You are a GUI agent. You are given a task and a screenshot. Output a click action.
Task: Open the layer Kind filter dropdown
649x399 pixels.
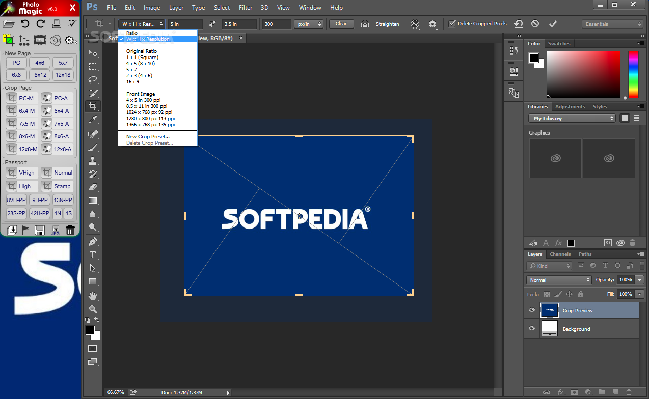[x=549, y=266]
